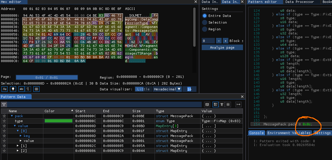Viewport: 332px width, 160px height.
Task: Click the grid icon in hex editor footer
Action: (36, 89)
